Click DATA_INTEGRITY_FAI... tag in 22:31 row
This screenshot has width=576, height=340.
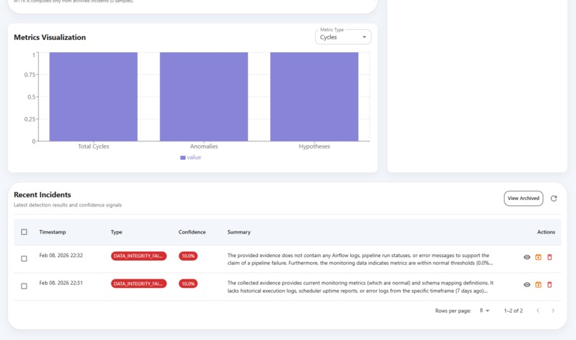(x=139, y=284)
